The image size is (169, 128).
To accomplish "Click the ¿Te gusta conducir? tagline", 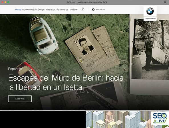I will click(150, 19).
